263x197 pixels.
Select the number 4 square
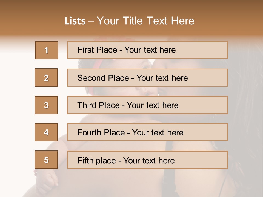tap(46, 132)
